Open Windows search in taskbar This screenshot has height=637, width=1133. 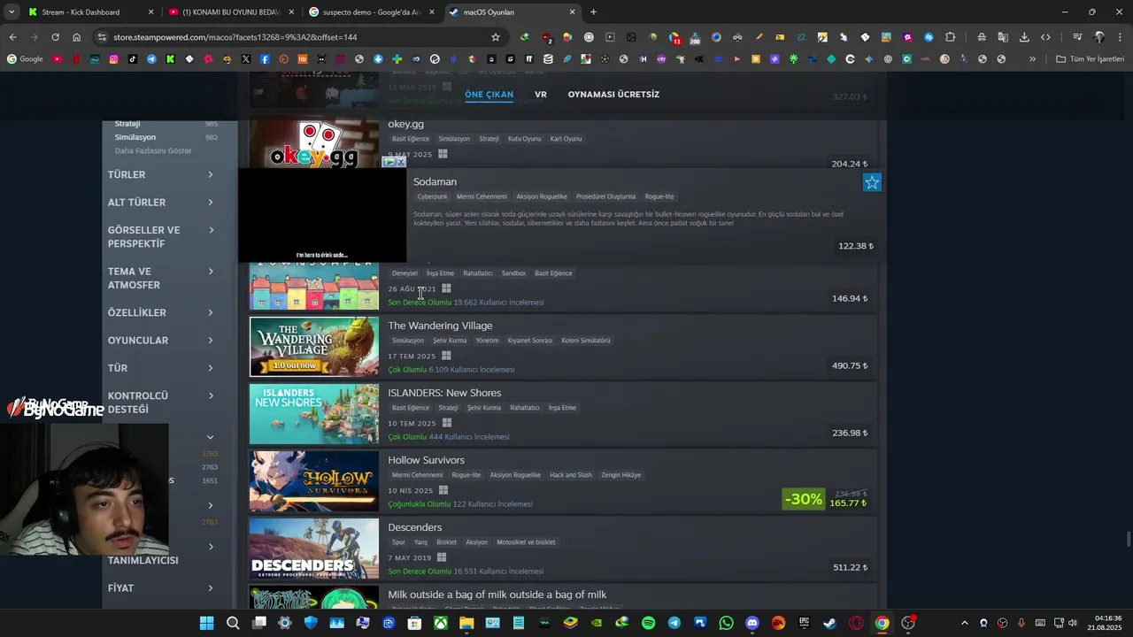(233, 623)
